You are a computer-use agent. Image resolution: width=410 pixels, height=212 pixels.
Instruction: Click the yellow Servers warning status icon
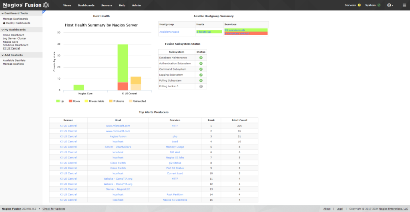point(359,5)
